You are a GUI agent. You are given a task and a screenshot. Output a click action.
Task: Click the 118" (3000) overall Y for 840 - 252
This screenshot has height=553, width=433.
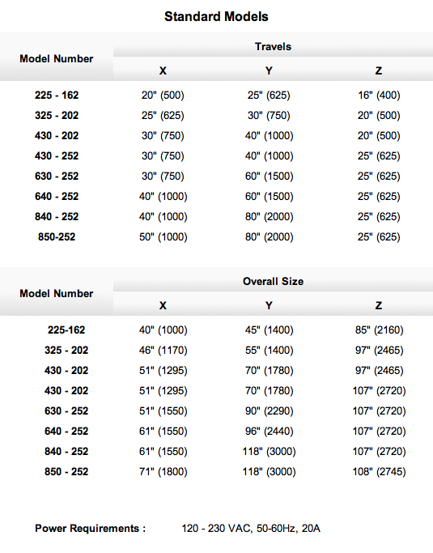(x=269, y=452)
